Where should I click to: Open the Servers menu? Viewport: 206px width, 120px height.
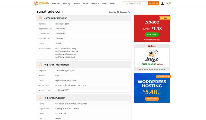pos(77,3)
